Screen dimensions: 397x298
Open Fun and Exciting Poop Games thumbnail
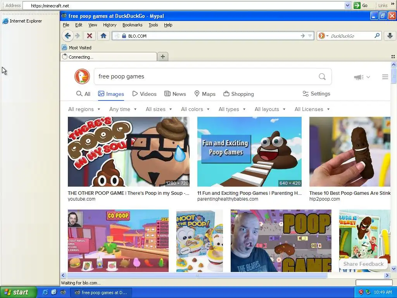click(x=249, y=152)
